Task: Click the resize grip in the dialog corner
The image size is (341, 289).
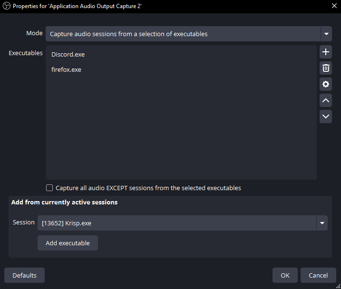Action: click(338, 287)
